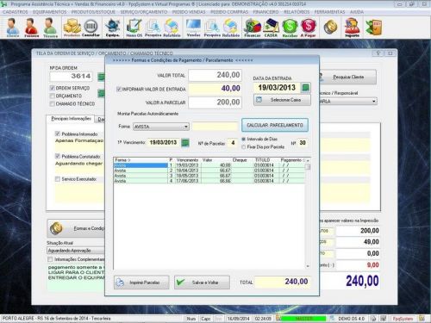Click the table scrollbar down arrow

[308, 266]
